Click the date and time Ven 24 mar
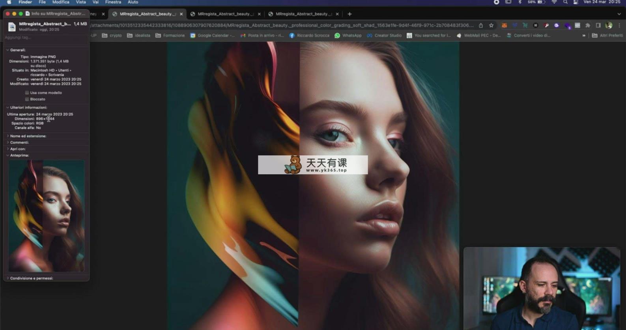Screen dimensions: 626x330 602,2
